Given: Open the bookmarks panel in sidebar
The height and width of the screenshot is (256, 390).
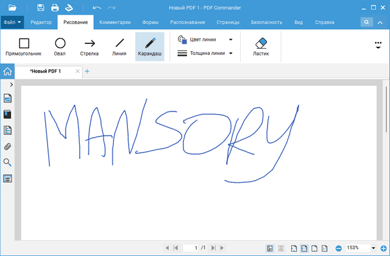Looking at the screenshot, I should tap(8, 114).
